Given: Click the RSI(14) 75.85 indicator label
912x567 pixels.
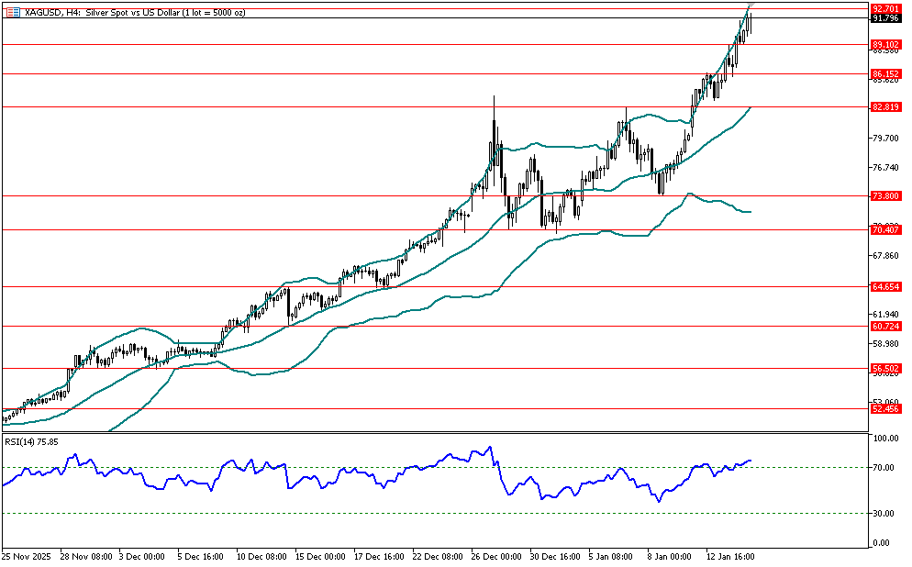Looking at the screenshot, I should coord(32,441).
